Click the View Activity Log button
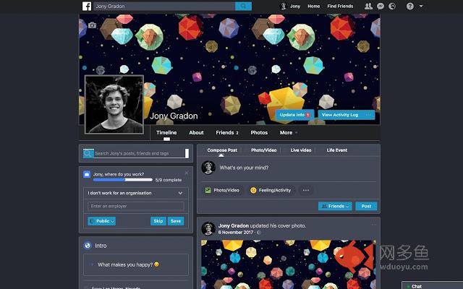This screenshot has width=463, height=289. (340, 115)
